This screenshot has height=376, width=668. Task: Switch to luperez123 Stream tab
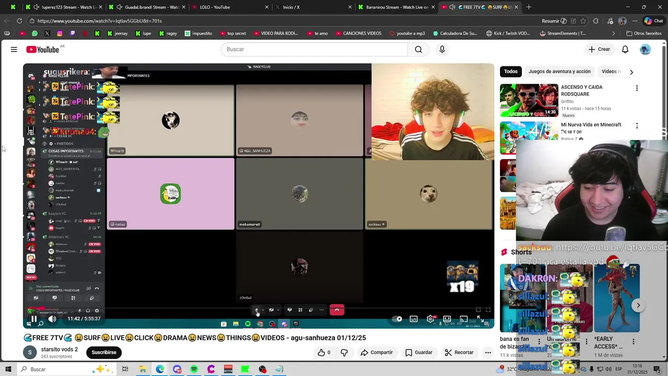pos(64,7)
